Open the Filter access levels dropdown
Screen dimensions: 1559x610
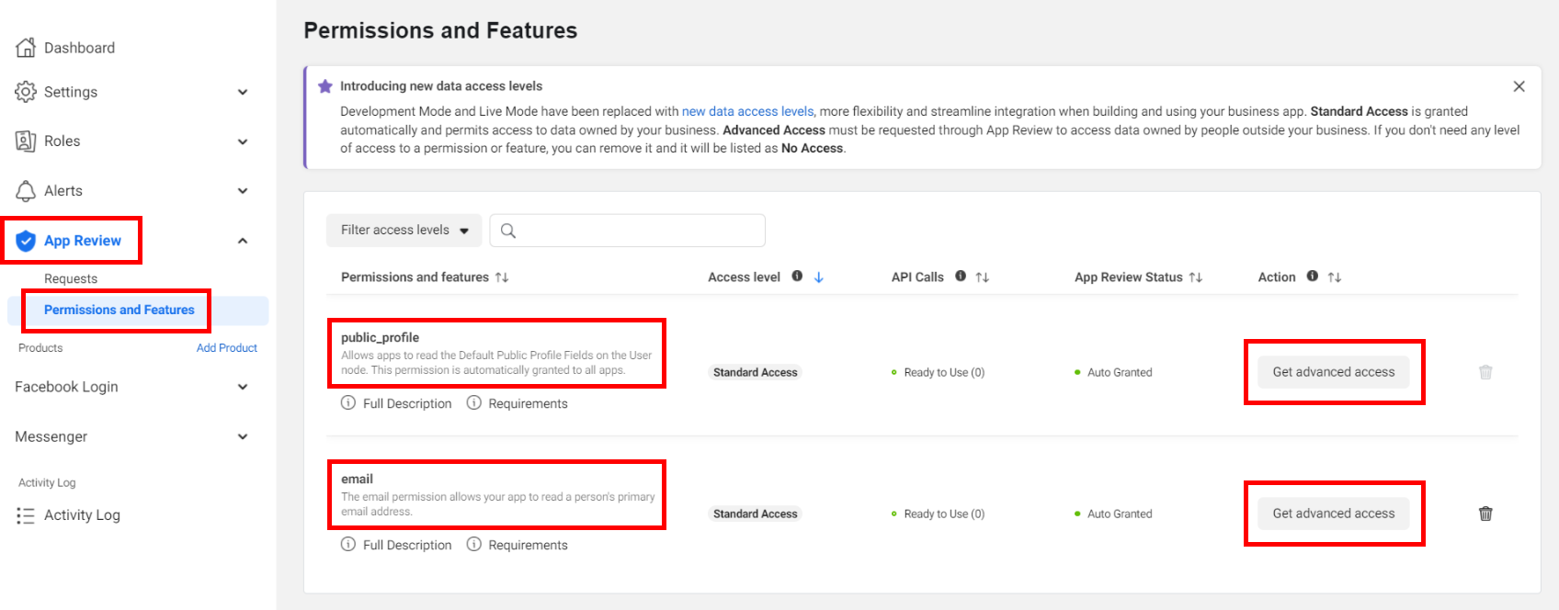point(404,231)
